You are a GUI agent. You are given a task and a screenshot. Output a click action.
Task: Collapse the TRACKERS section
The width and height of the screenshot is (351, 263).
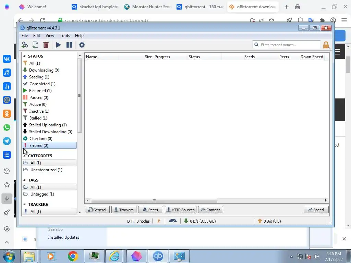point(24,204)
